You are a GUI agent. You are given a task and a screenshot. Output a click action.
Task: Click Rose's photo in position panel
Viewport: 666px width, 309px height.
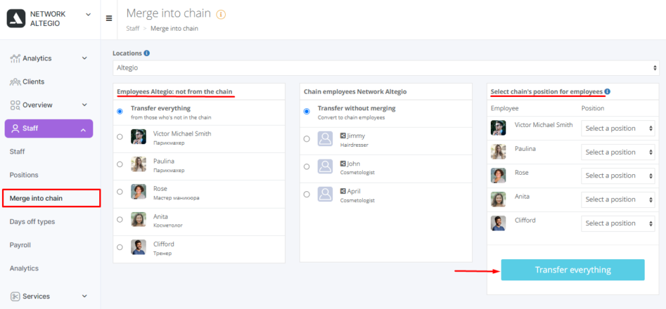(x=498, y=175)
